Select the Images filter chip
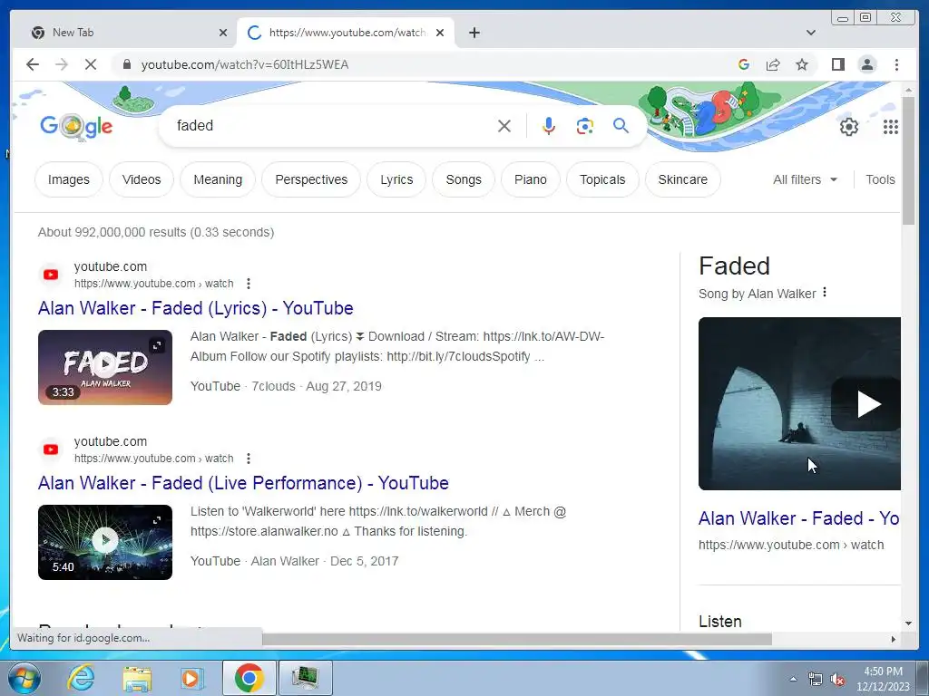Viewport: 929px width, 696px height. point(69,179)
